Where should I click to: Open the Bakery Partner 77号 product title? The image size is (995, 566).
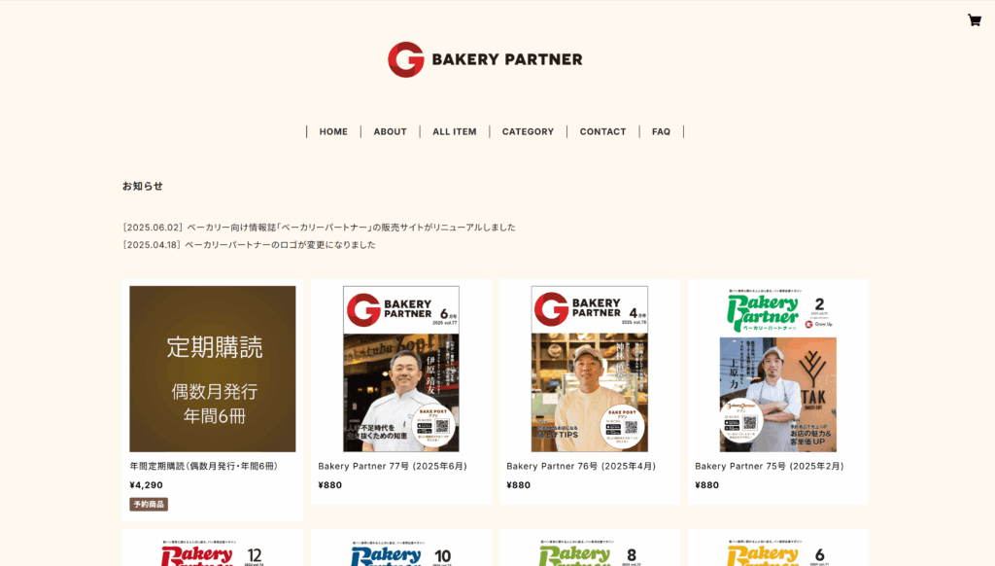[x=393, y=466]
